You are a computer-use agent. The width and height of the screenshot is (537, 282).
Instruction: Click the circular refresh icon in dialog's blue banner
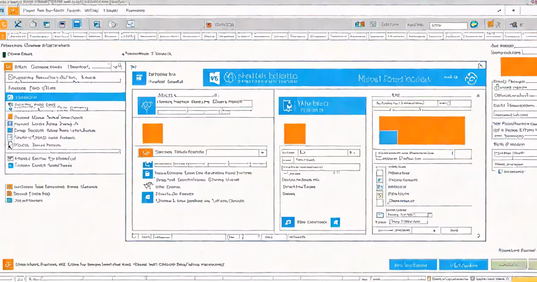click(471, 78)
